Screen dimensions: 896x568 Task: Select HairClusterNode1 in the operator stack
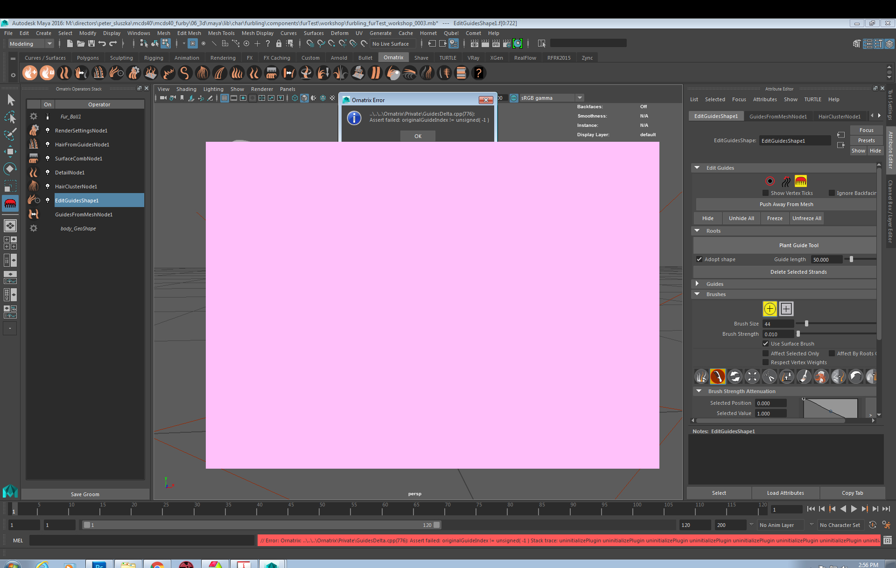click(x=76, y=187)
